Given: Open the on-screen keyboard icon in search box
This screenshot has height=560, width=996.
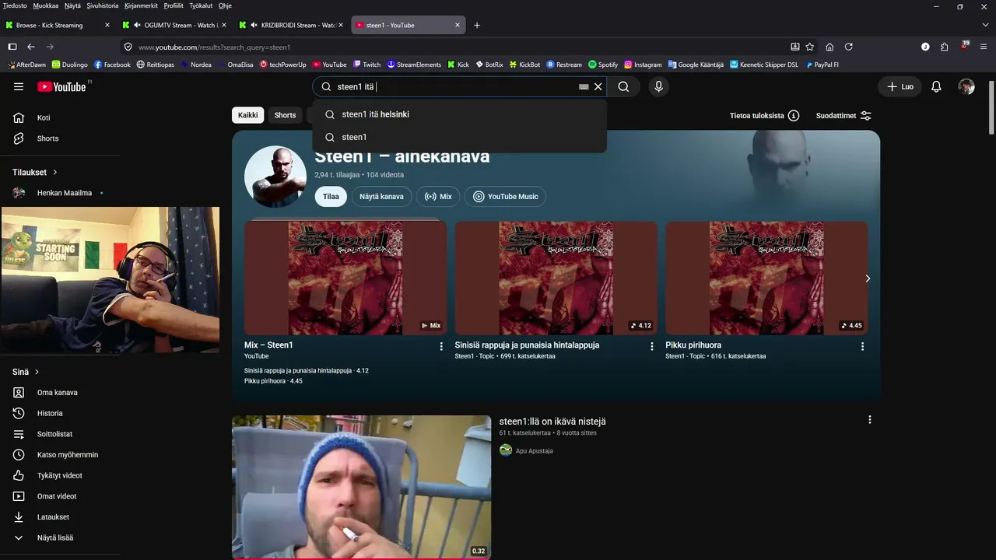Looking at the screenshot, I should tap(584, 87).
